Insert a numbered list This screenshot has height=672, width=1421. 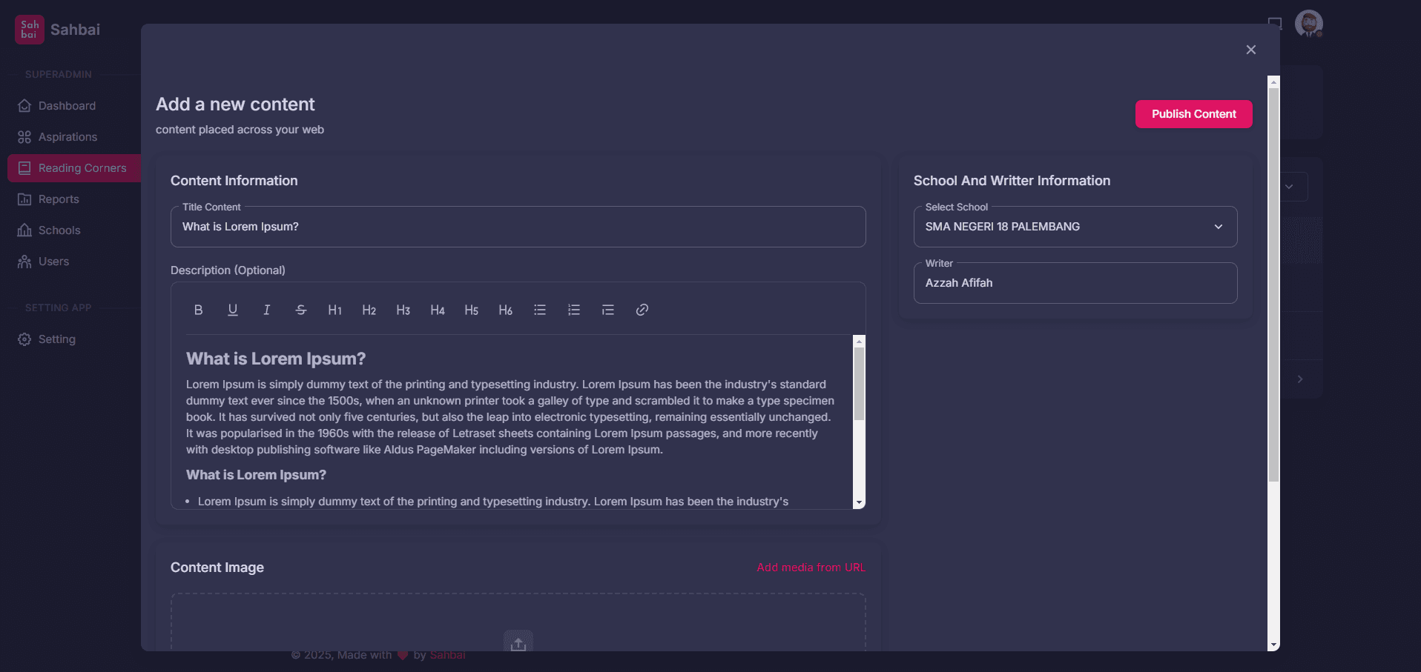tap(574, 310)
